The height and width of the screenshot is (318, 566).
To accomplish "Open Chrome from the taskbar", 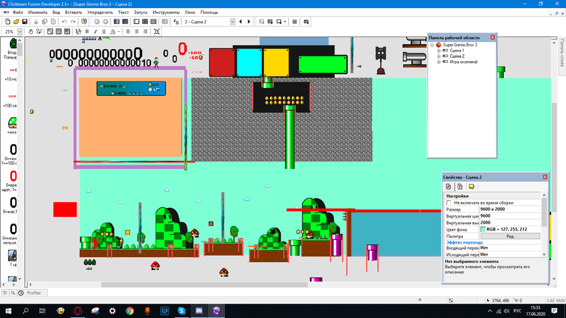I will tap(130, 311).
